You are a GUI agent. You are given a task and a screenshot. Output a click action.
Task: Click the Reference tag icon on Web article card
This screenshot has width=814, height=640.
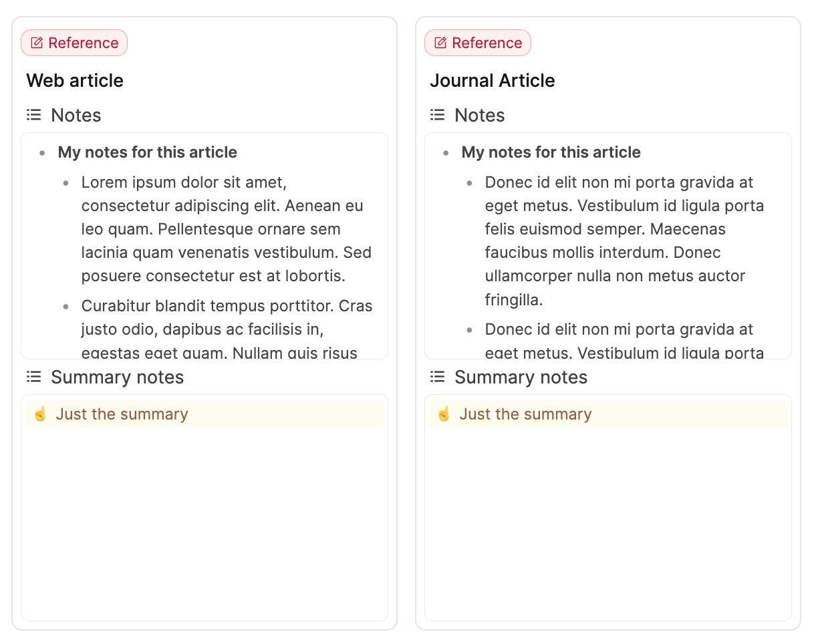pyautogui.click(x=37, y=43)
